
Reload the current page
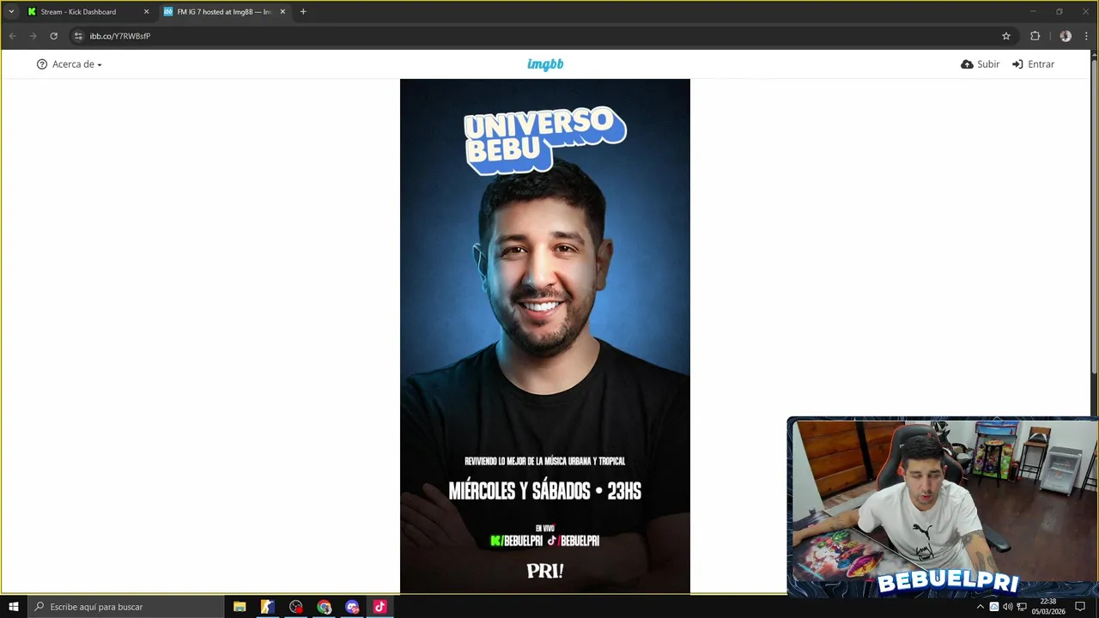click(53, 36)
